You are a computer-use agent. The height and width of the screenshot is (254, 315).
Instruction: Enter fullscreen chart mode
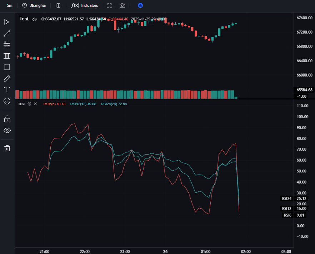click(x=110, y=6)
